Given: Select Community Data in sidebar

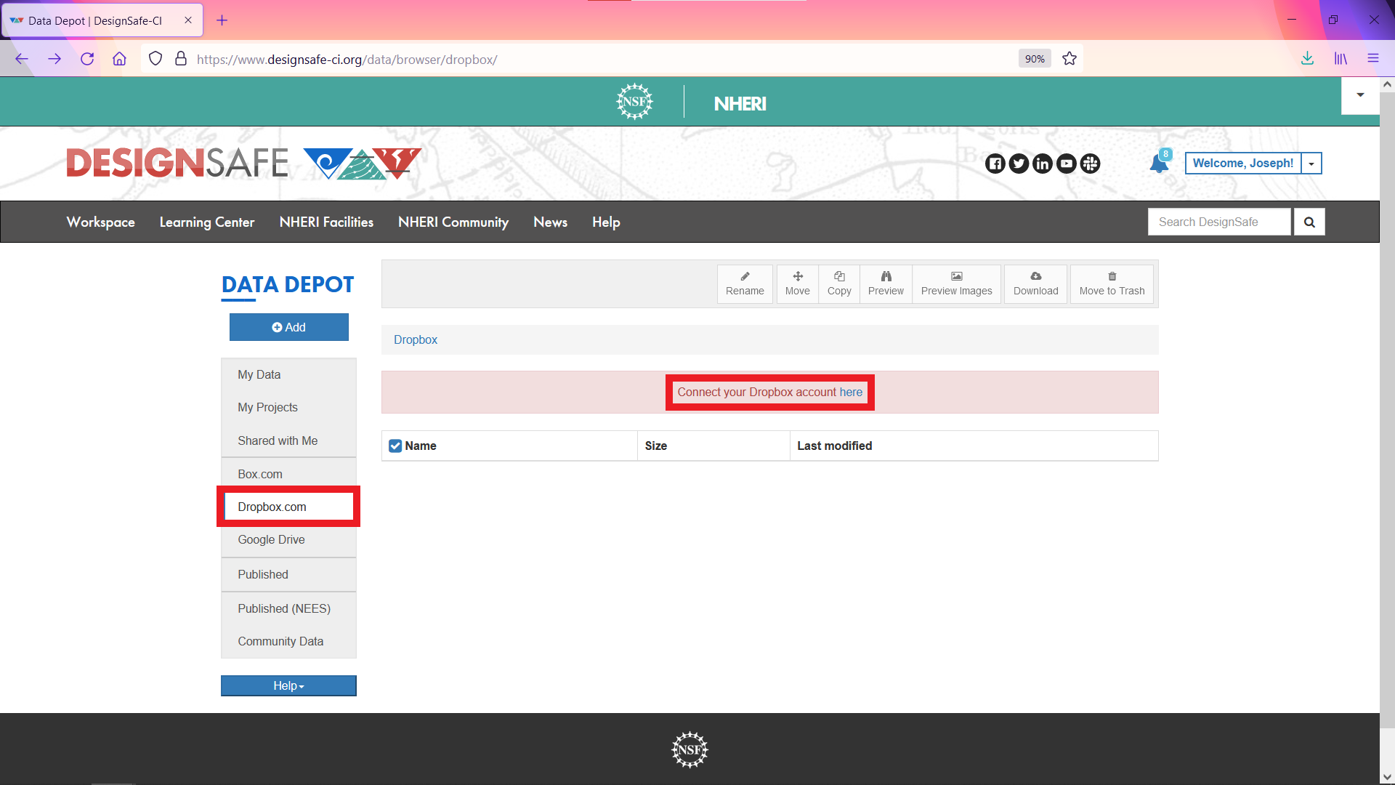Looking at the screenshot, I should [x=288, y=641].
